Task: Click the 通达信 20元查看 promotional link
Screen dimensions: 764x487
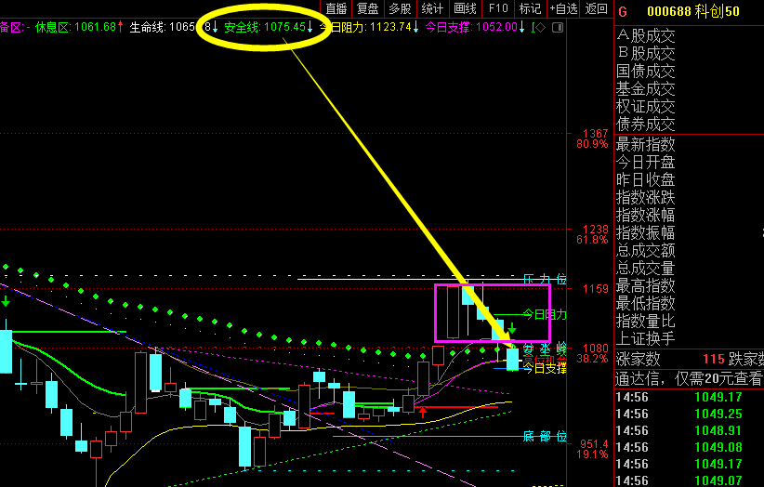Action: tap(689, 378)
